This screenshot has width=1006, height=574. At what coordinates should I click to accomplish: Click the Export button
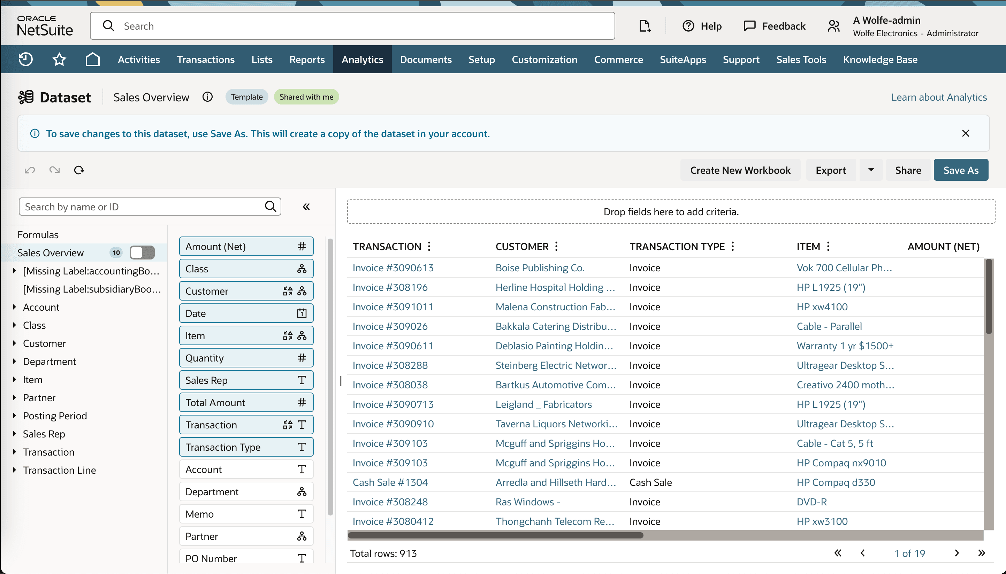coord(831,170)
